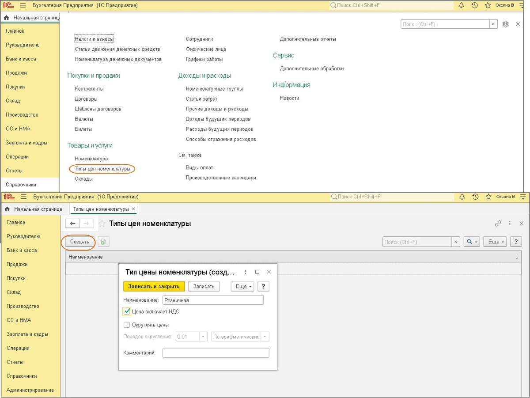530x398 pixels.
Task: Open the Производственные календари link
Action: pos(221,178)
